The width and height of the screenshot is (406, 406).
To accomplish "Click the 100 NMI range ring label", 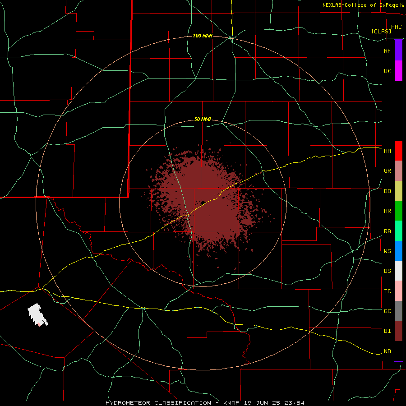I will tap(203, 36).
